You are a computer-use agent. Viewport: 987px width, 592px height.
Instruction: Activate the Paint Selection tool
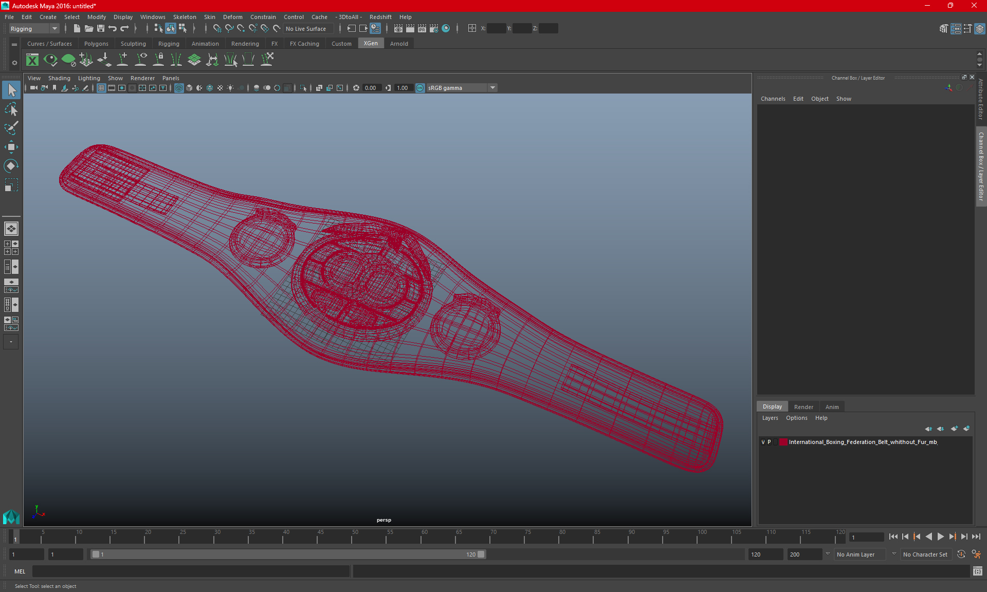coord(11,128)
